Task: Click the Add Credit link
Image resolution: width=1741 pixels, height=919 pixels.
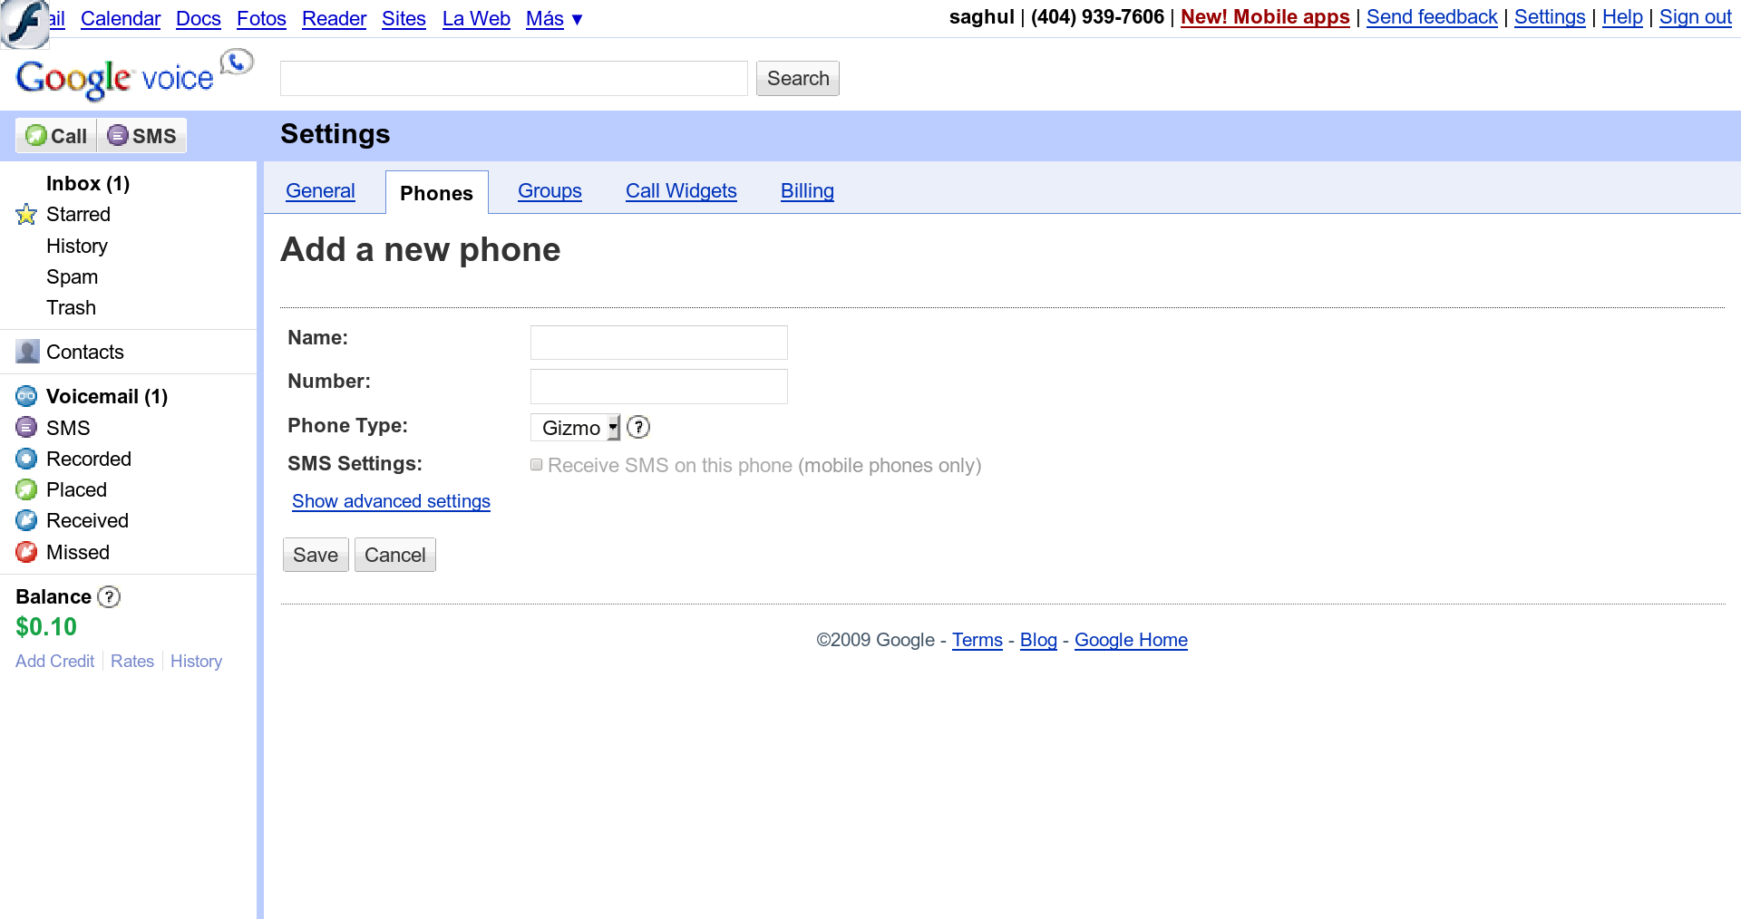Action: 54,661
